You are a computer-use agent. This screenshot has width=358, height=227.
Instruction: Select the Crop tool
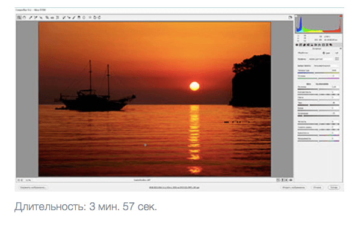click(47, 17)
